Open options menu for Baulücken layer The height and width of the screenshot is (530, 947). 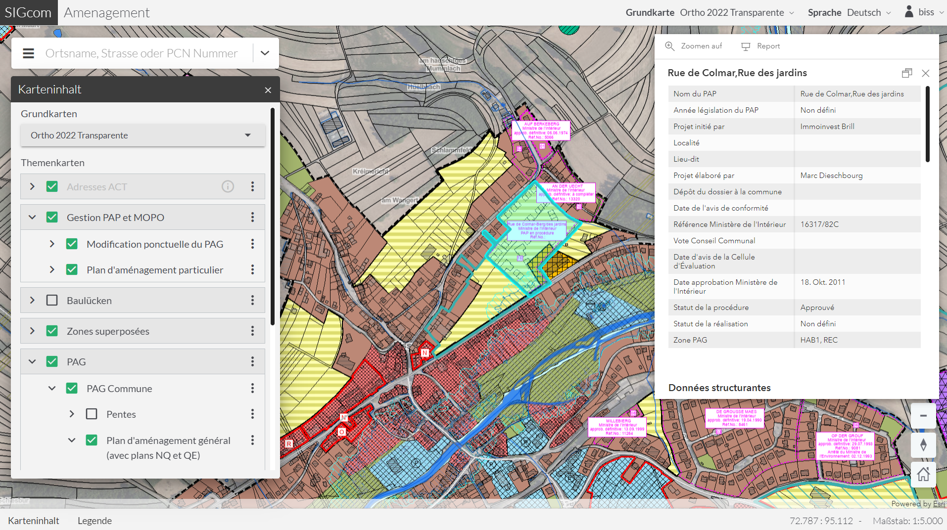coord(252,300)
